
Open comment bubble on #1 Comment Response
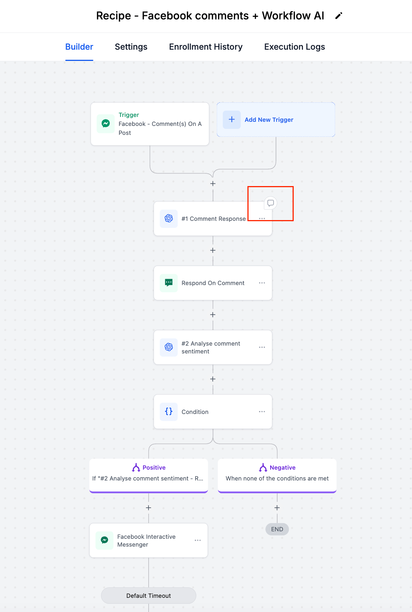tap(271, 203)
